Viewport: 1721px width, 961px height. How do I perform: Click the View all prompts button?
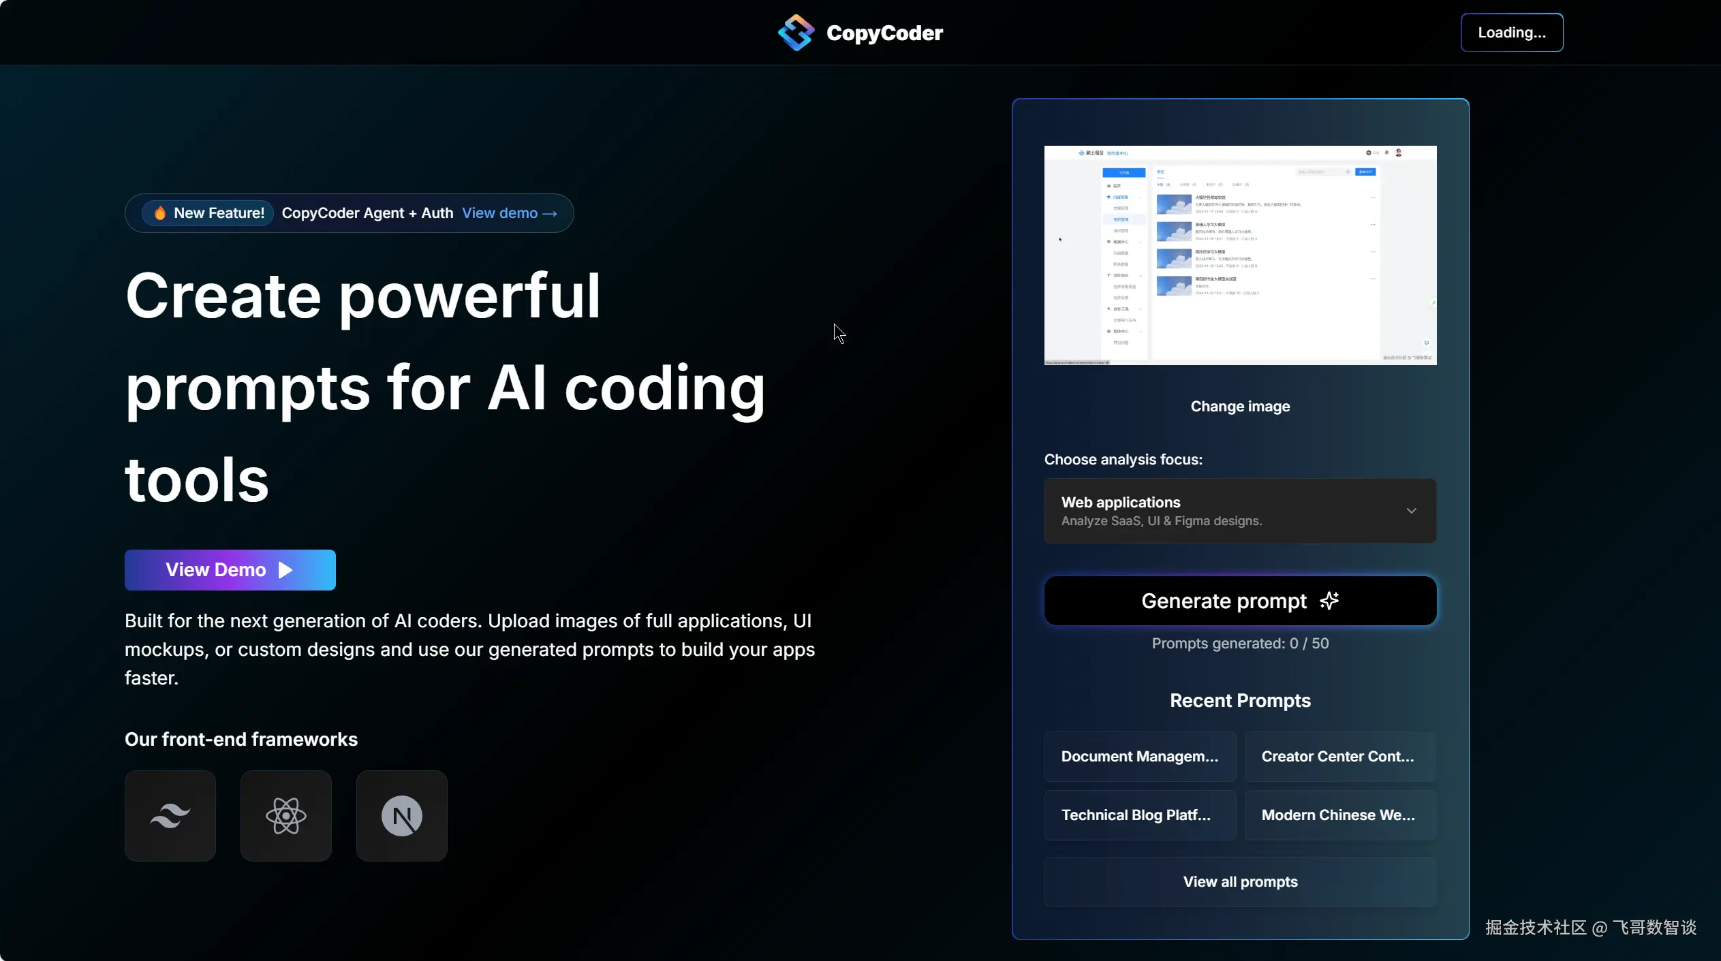[x=1240, y=882]
